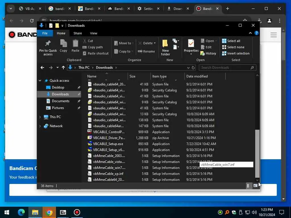Collapse the Quick access tree node
The width and height of the screenshot is (291, 218).
click(x=40, y=80)
